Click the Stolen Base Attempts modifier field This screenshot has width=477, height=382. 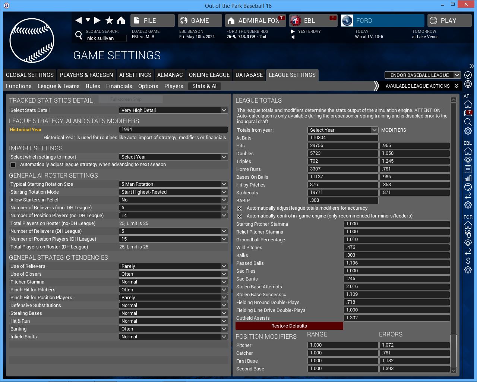[397, 287]
